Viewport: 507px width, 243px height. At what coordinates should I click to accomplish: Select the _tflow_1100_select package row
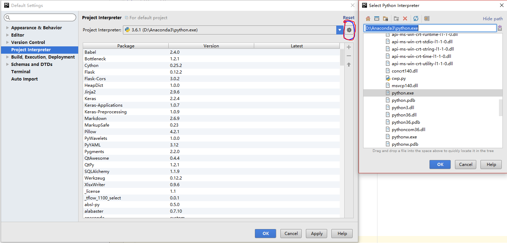click(x=211, y=198)
